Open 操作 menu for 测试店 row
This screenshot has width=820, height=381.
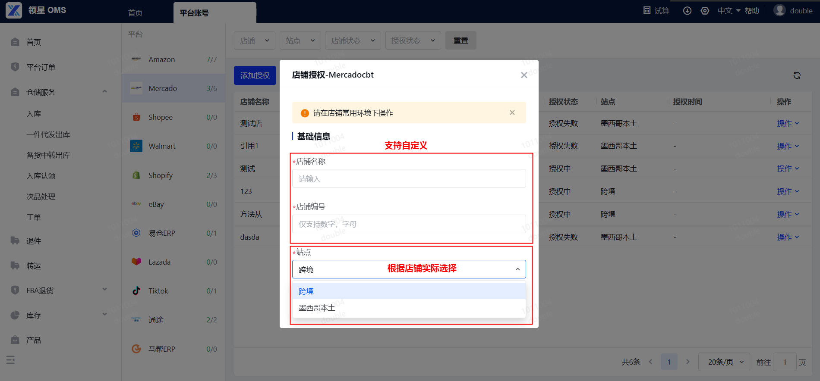click(788, 123)
